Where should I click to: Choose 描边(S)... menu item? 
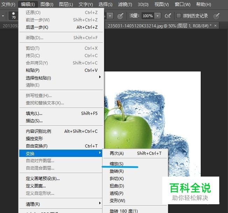click(62, 121)
